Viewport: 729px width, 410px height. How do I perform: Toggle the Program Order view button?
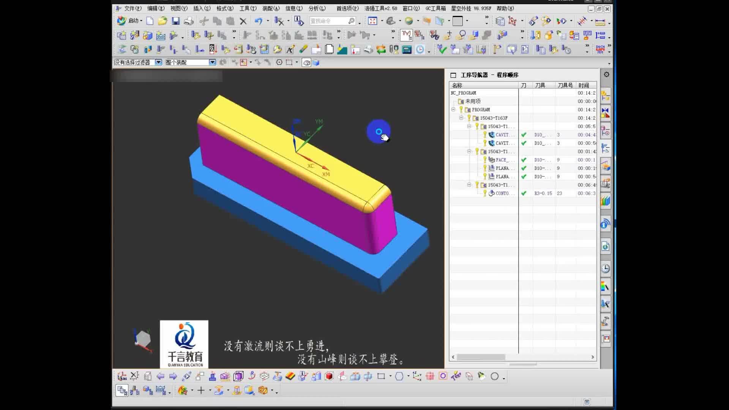click(x=121, y=390)
